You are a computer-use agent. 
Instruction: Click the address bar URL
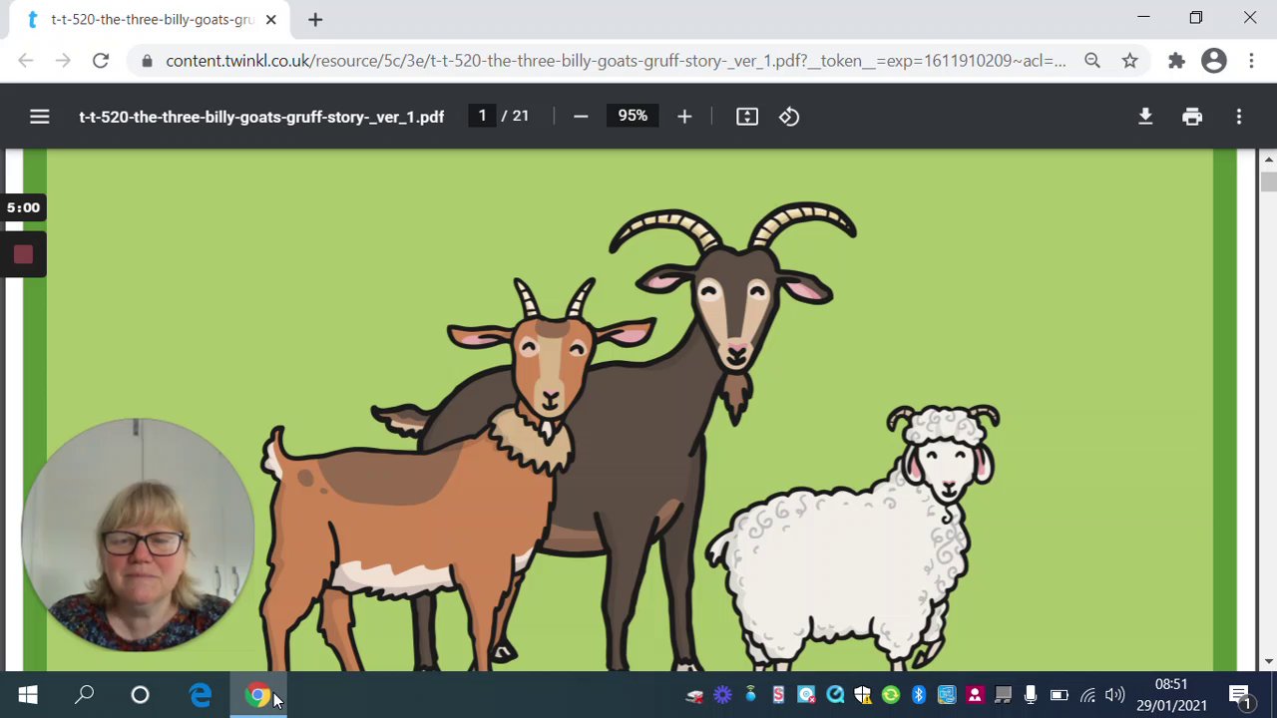pyautogui.click(x=616, y=61)
